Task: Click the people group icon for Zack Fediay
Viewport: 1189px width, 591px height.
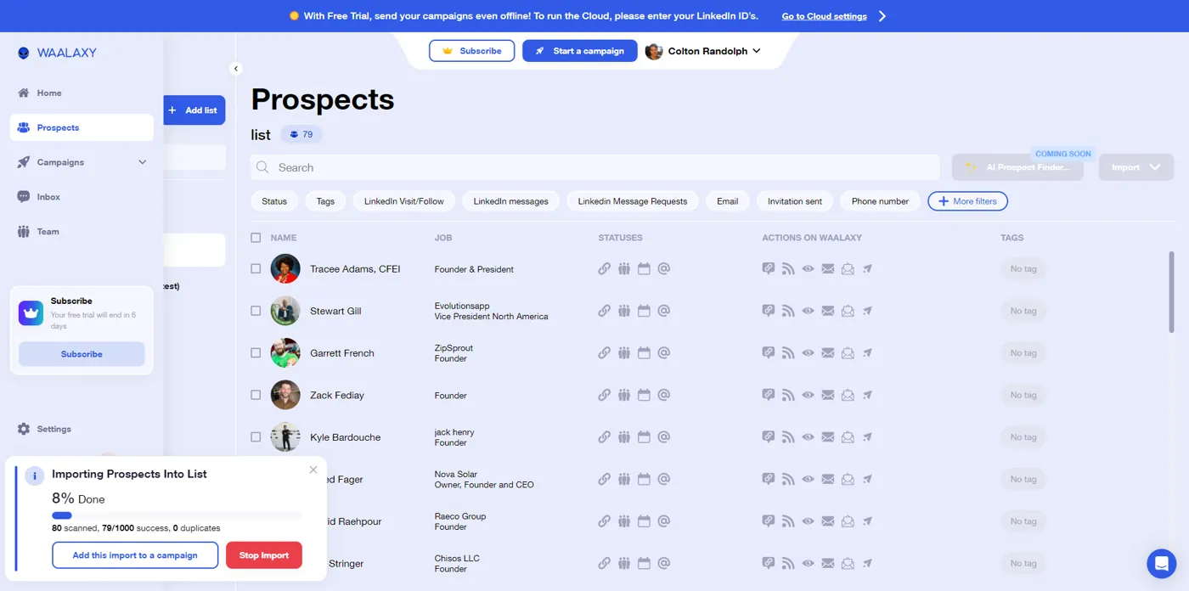Action: tap(624, 395)
